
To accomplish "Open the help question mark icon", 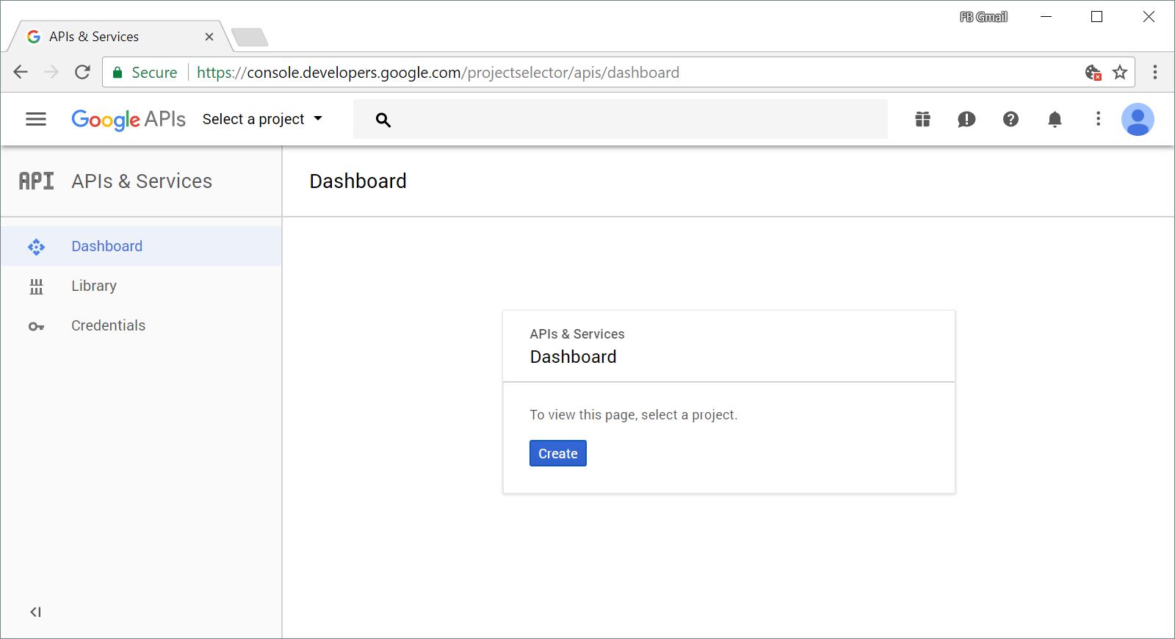I will [1010, 119].
